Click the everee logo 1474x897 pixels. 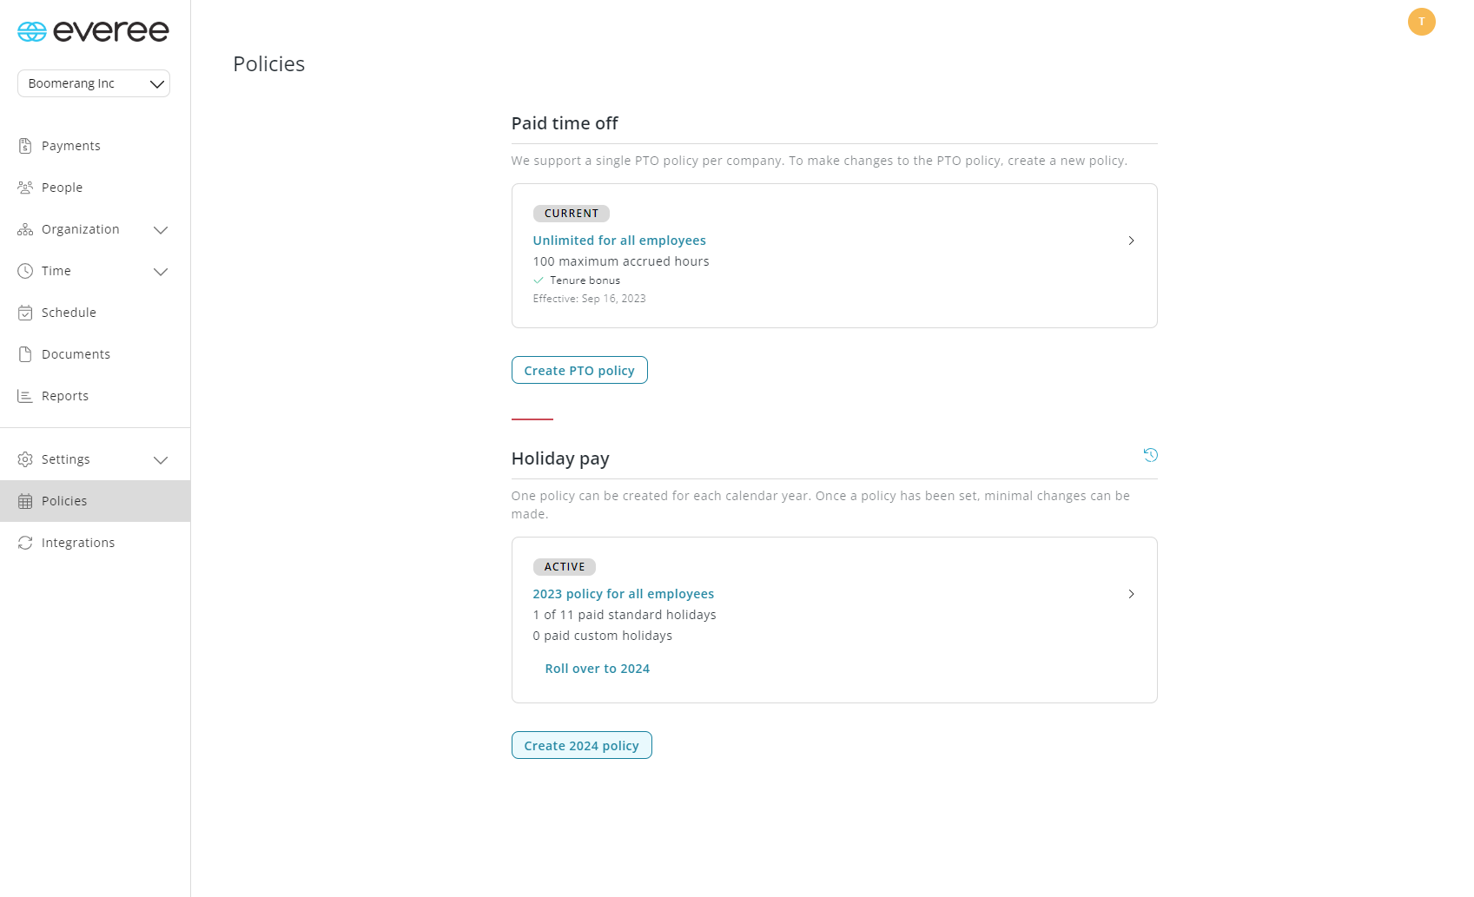tap(94, 31)
